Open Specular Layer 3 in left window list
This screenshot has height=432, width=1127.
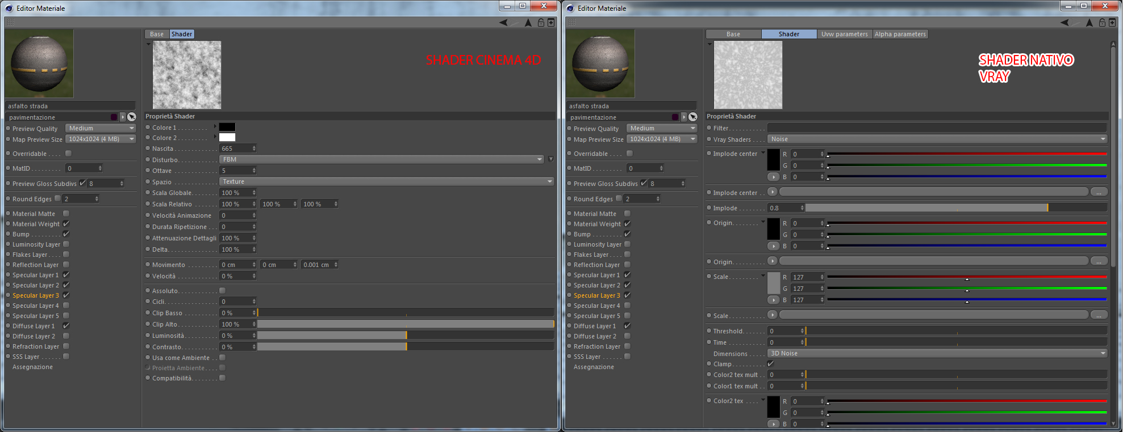pos(36,295)
